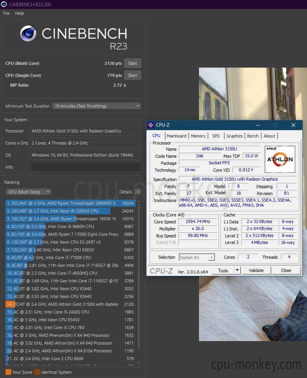Select ranking row Core i5 CPU 760
The width and height of the screenshot is (307, 378).
70,327
